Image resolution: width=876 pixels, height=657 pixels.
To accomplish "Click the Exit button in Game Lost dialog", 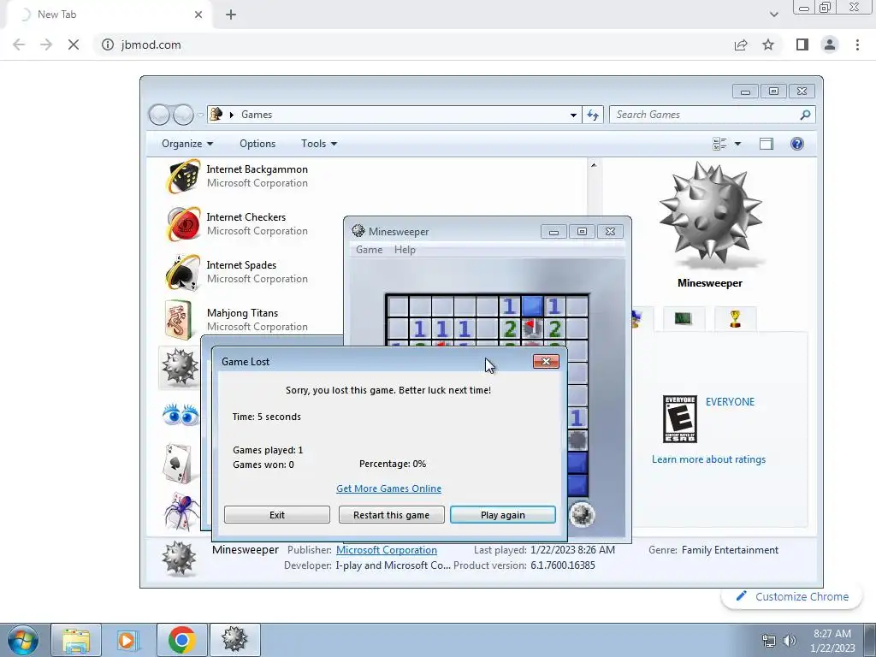I will [x=277, y=514].
